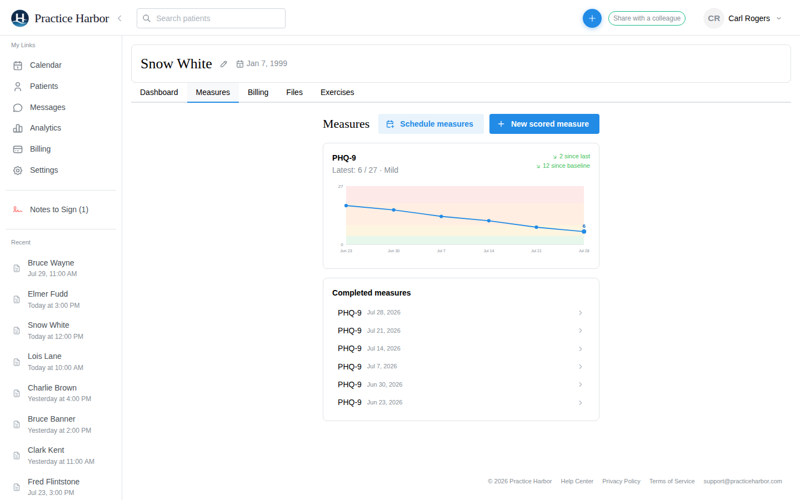800x500 pixels.
Task: Click Share with a colleague
Action: tap(647, 18)
